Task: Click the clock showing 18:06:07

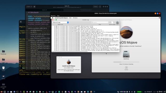Action: pos(148,92)
